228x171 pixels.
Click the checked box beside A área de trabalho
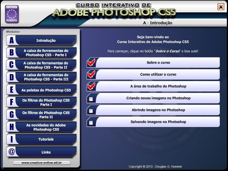(x=91, y=86)
